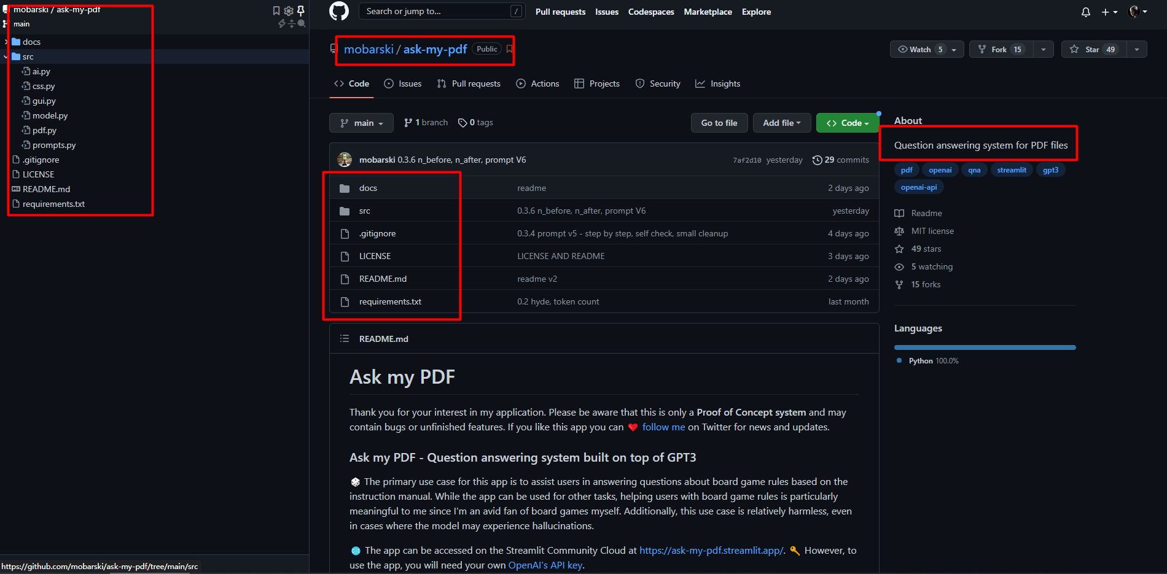The height and width of the screenshot is (574, 1167).
Task: Open the Watch options dropdown arrow
Action: 954,49
